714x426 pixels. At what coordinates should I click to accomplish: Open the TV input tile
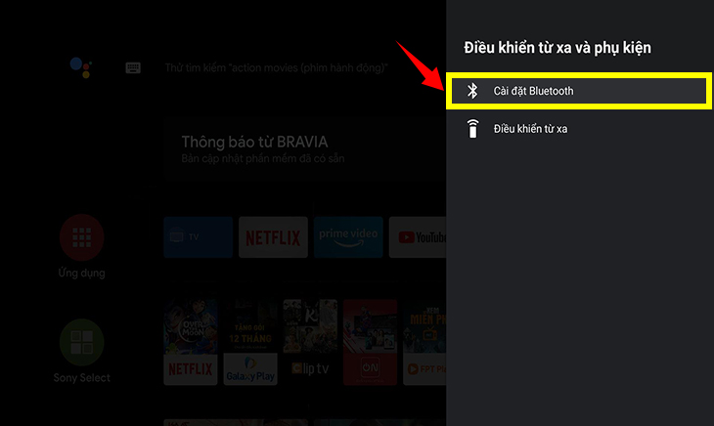[x=199, y=237]
